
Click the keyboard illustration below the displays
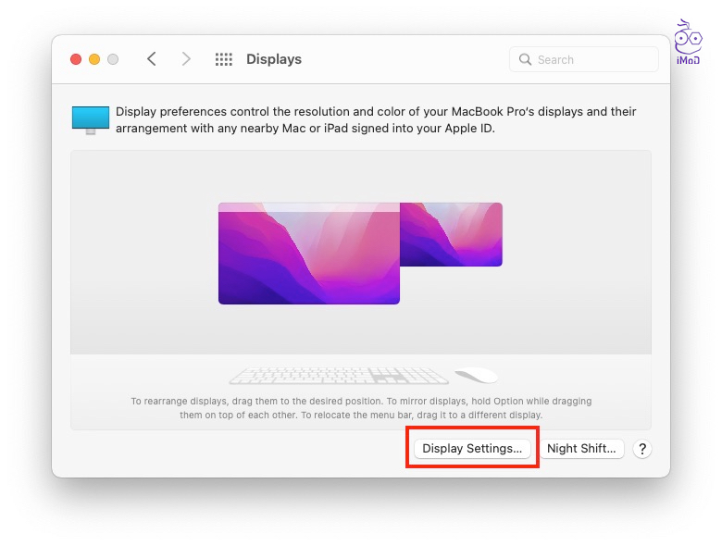339,376
